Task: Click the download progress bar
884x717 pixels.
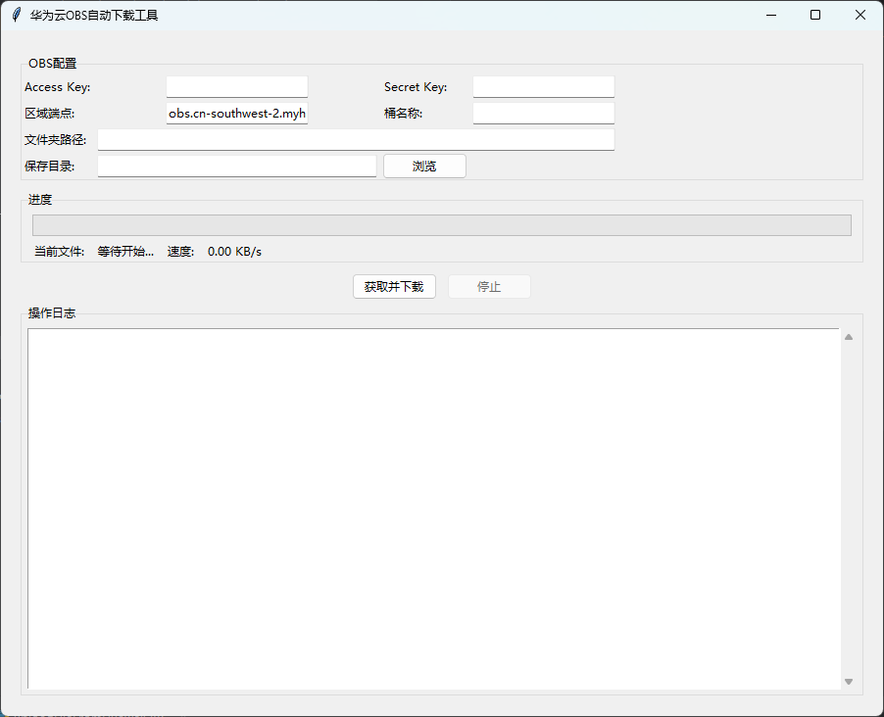Action: [x=441, y=225]
